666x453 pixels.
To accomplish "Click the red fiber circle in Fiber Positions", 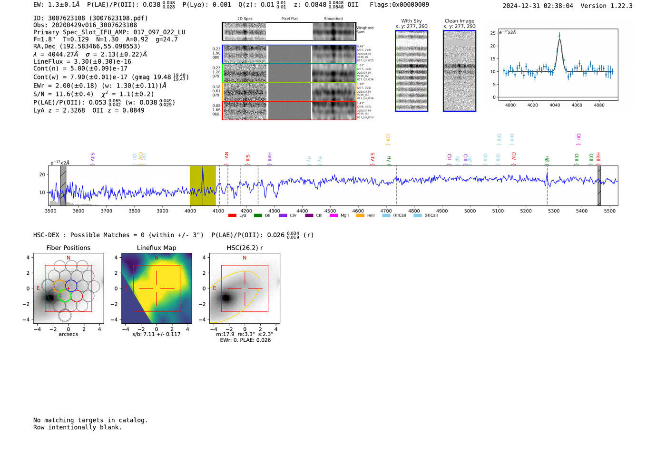I will (77, 296).
